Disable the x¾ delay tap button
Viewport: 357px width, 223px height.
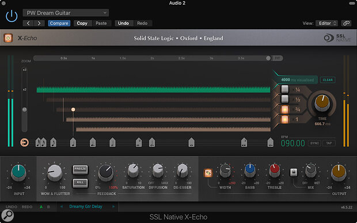pyautogui.click(x=284, y=109)
